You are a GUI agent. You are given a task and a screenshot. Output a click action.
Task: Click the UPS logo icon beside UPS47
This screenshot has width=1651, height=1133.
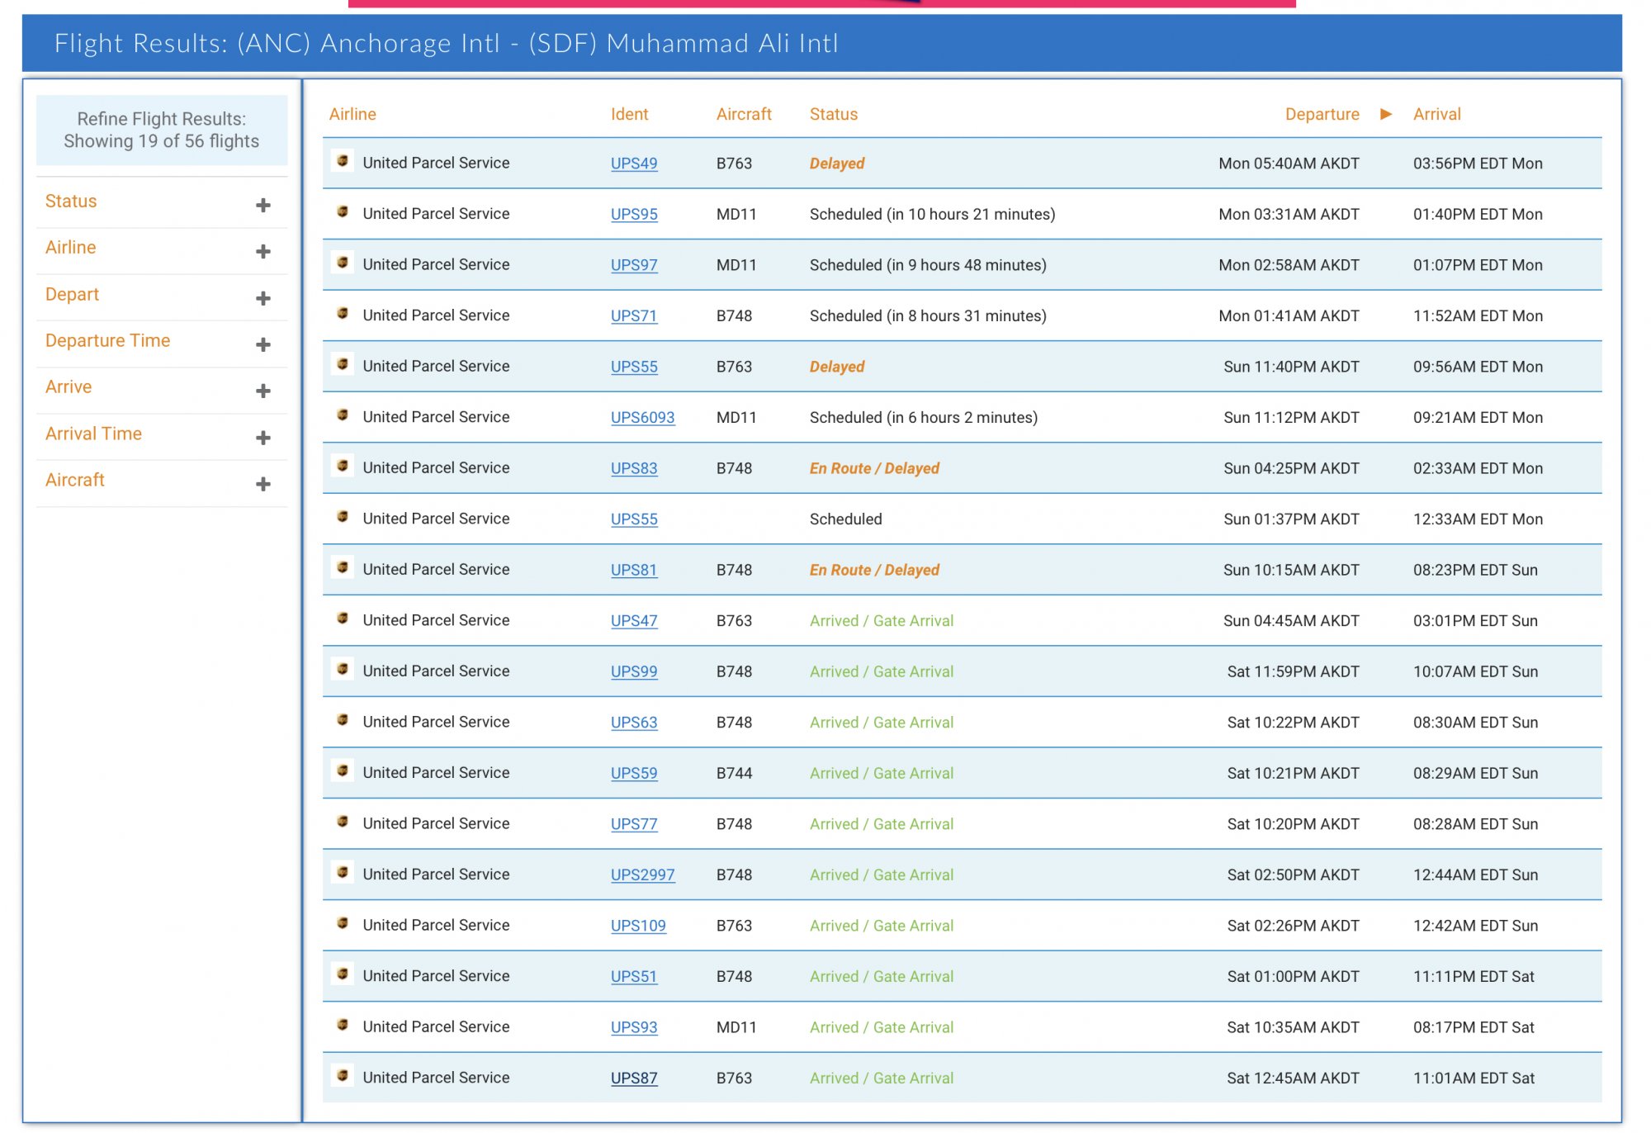click(343, 618)
